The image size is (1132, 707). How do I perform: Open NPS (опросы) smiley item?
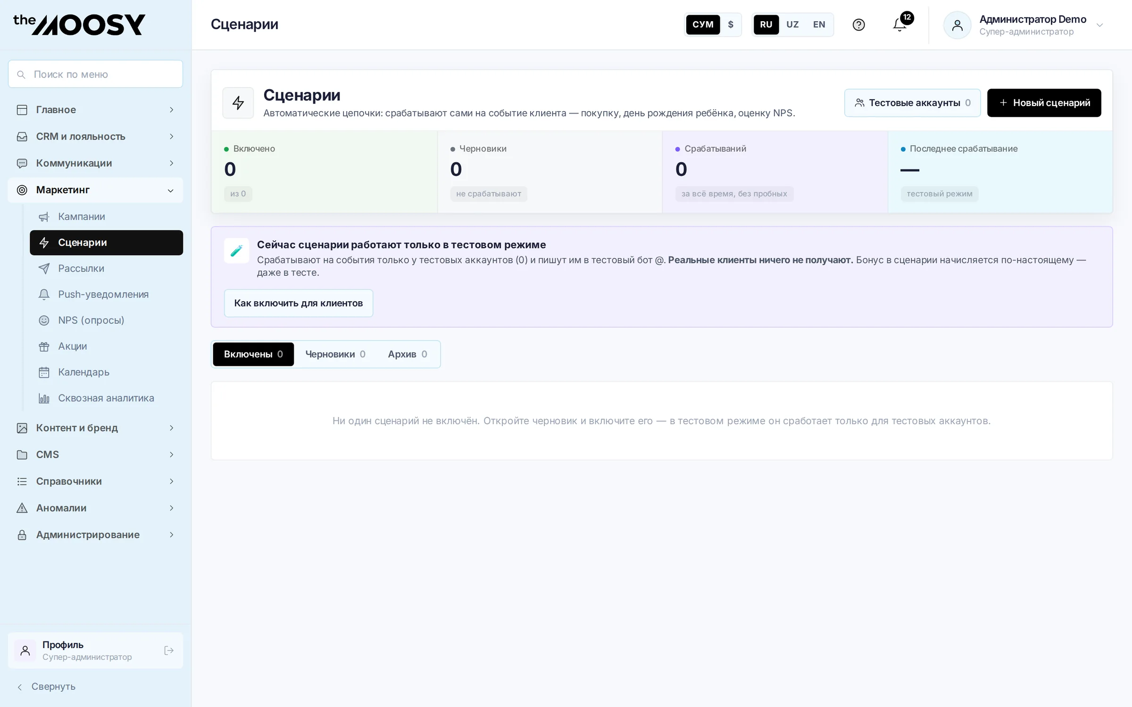(x=106, y=320)
